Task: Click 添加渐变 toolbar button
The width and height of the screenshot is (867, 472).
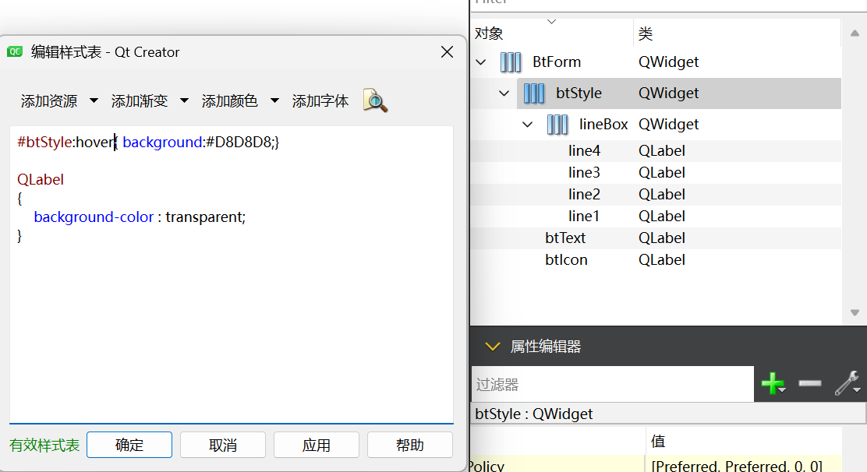Action: click(140, 101)
